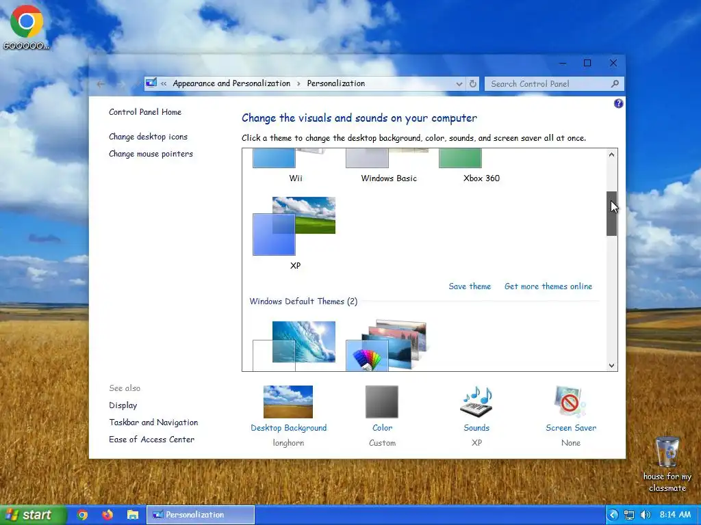This screenshot has width=701, height=525.
Task: Click the Windows Default Themes (2) heading
Action: click(x=303, y=301)
